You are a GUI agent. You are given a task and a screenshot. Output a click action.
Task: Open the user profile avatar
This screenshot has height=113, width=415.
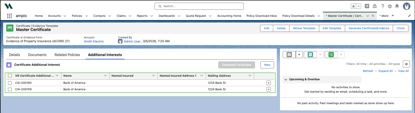407,6
